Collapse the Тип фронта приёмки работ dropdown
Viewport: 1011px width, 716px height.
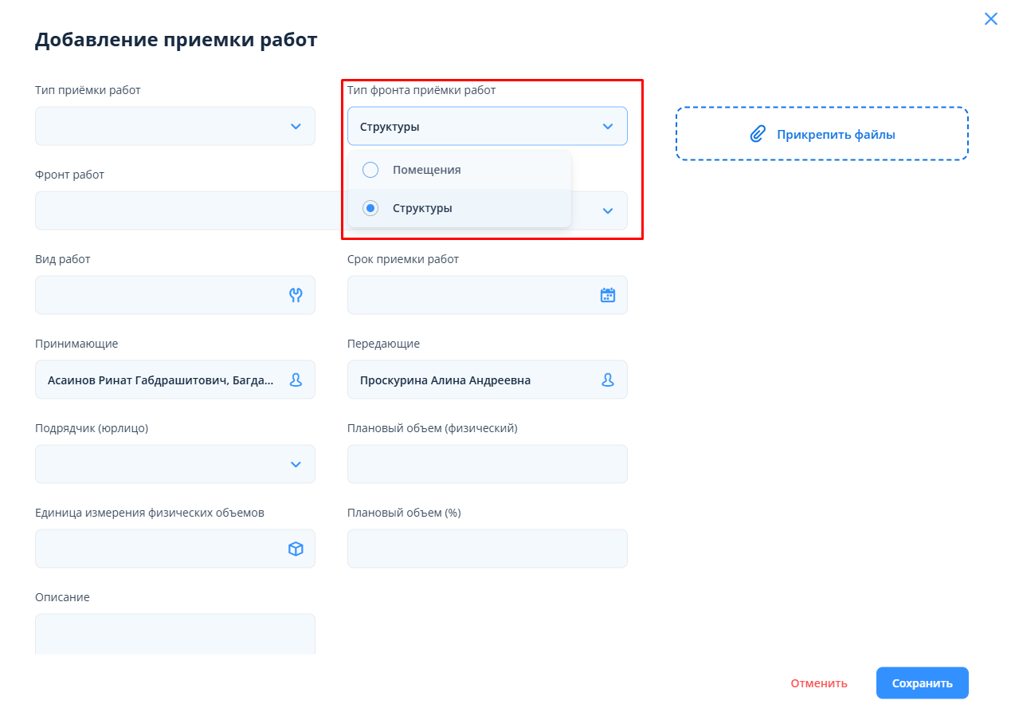(x=608, y=126)
